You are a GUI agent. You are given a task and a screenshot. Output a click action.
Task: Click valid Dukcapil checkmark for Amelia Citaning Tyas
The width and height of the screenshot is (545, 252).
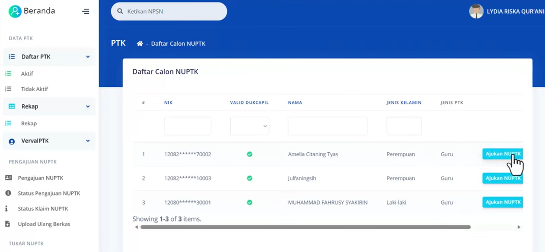[x=250, y=154]
